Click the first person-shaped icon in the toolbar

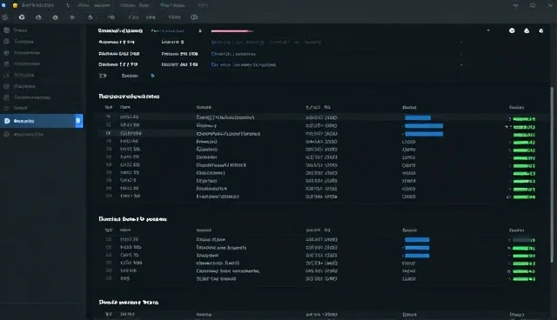click(x=5, y=17)
